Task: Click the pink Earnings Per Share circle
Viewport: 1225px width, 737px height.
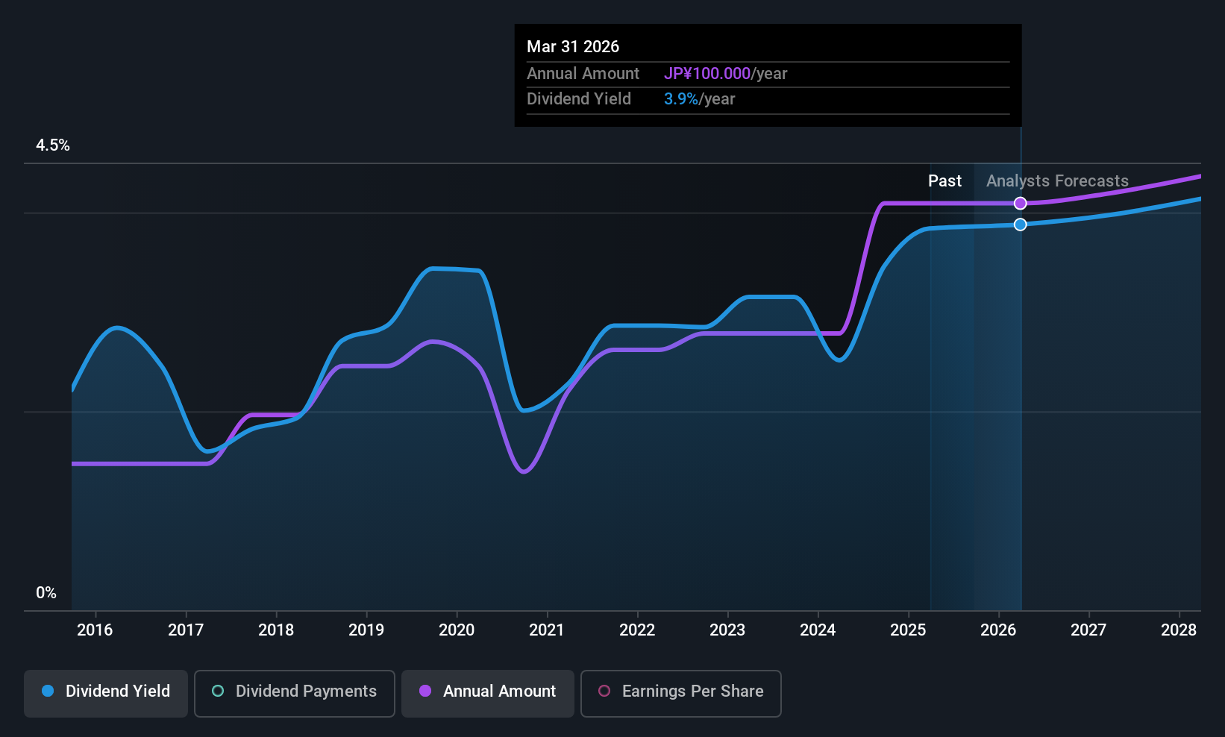Action: pos(604,691)
